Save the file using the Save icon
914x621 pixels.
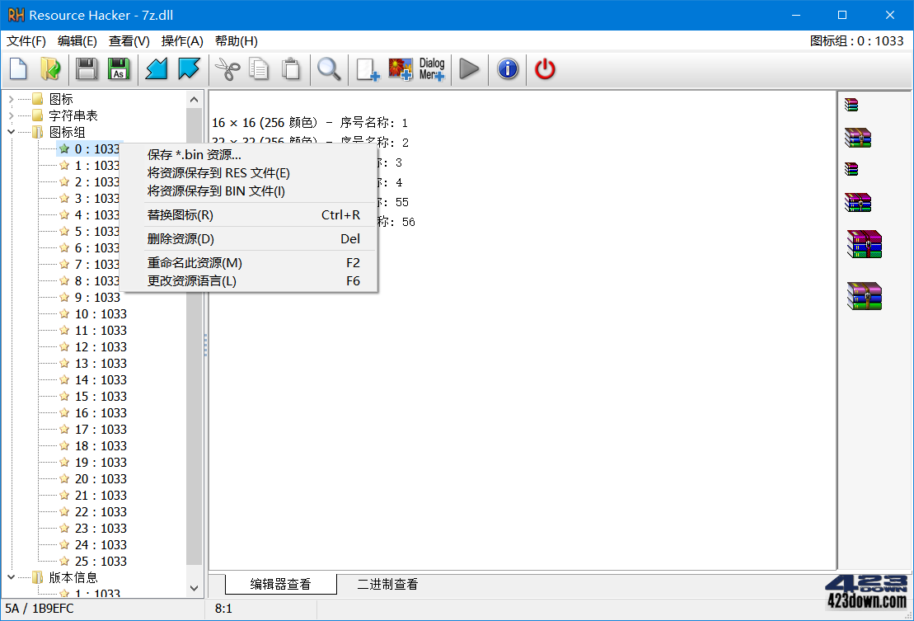tap(86, 69)
